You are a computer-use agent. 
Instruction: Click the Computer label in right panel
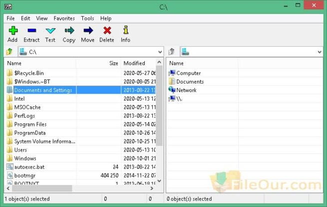(189, 73)
